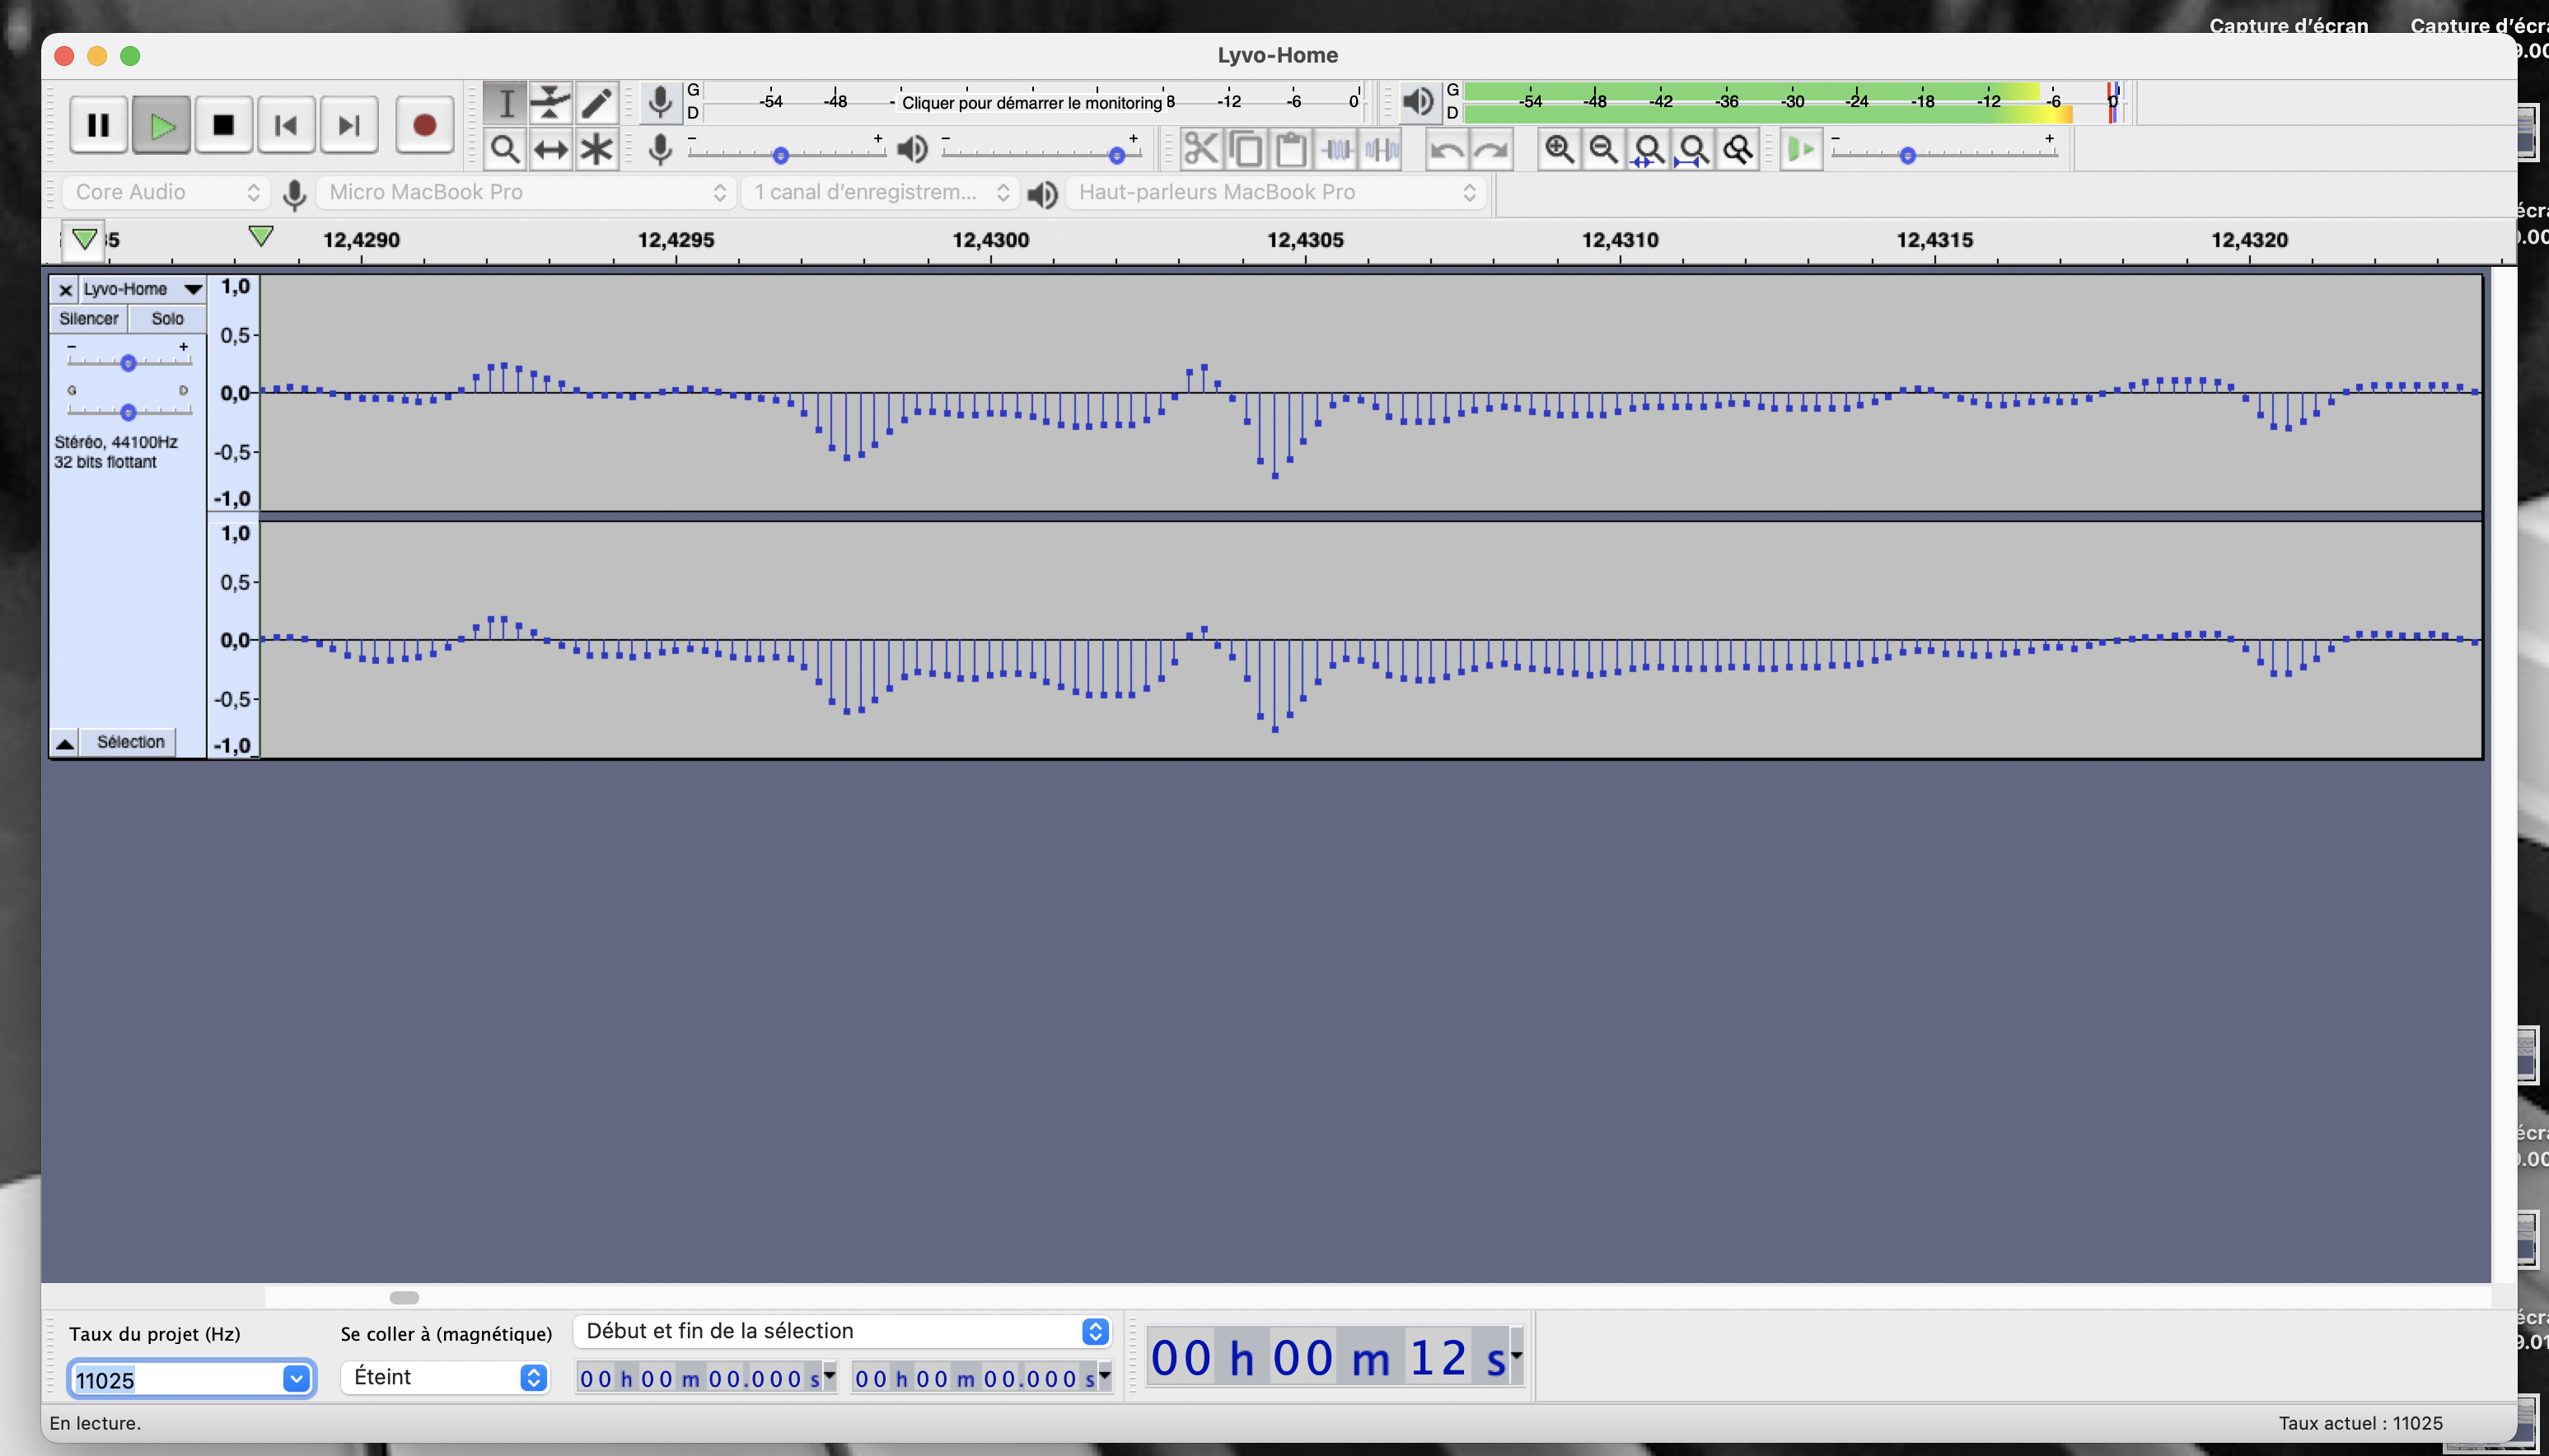Click the Trim audio outside selection icon
The height and width of the screenshot is (1456, 2549).
pyautogui.click(x=1338, y=150)
